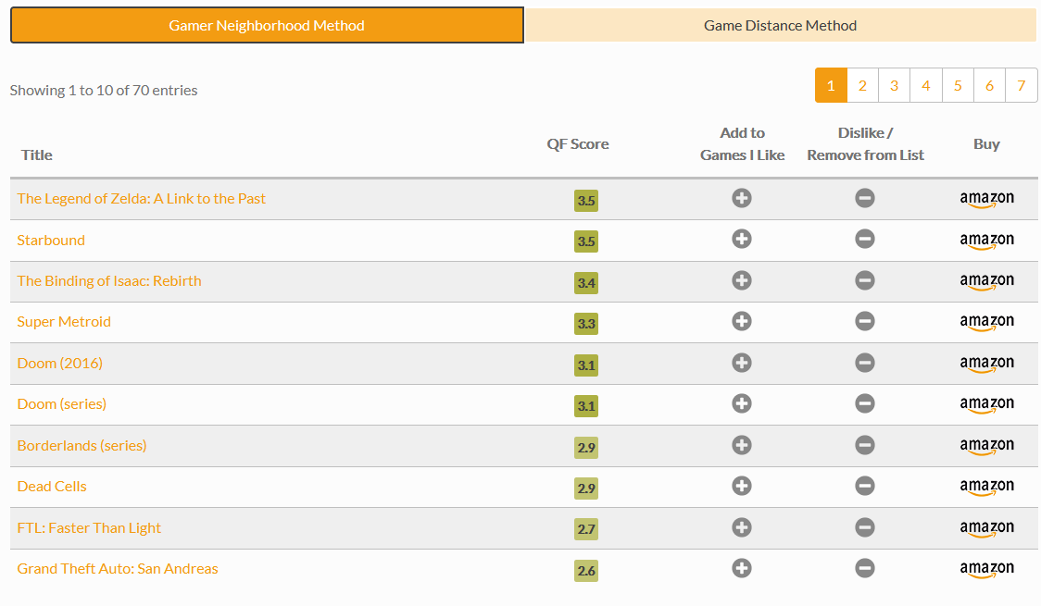
Task: Open the Super Metroid title link
Action: coord(64,322)
